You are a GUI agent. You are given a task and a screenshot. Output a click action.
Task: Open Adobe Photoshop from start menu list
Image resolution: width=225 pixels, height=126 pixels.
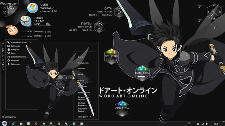[19, 42]
